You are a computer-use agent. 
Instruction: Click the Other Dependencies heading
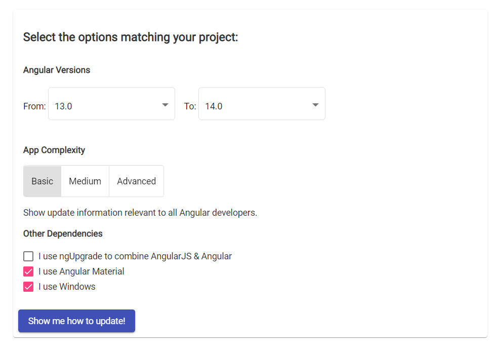click(63, 234)
